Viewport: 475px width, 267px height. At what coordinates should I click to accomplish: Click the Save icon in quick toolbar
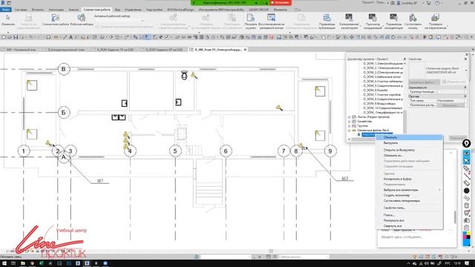click(16, 37)
